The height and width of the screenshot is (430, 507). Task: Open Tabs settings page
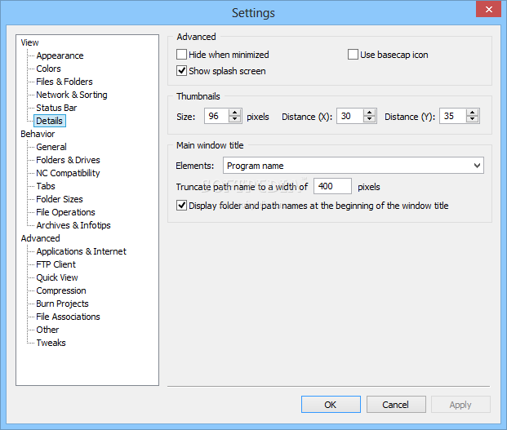tap(46, 186)
